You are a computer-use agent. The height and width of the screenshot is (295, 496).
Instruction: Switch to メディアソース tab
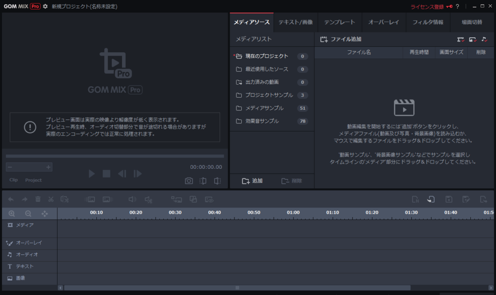(251, 22)
